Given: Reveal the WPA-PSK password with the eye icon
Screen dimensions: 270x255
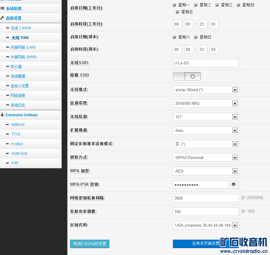Looking at the screenshot, I should (x=234, y=185).
